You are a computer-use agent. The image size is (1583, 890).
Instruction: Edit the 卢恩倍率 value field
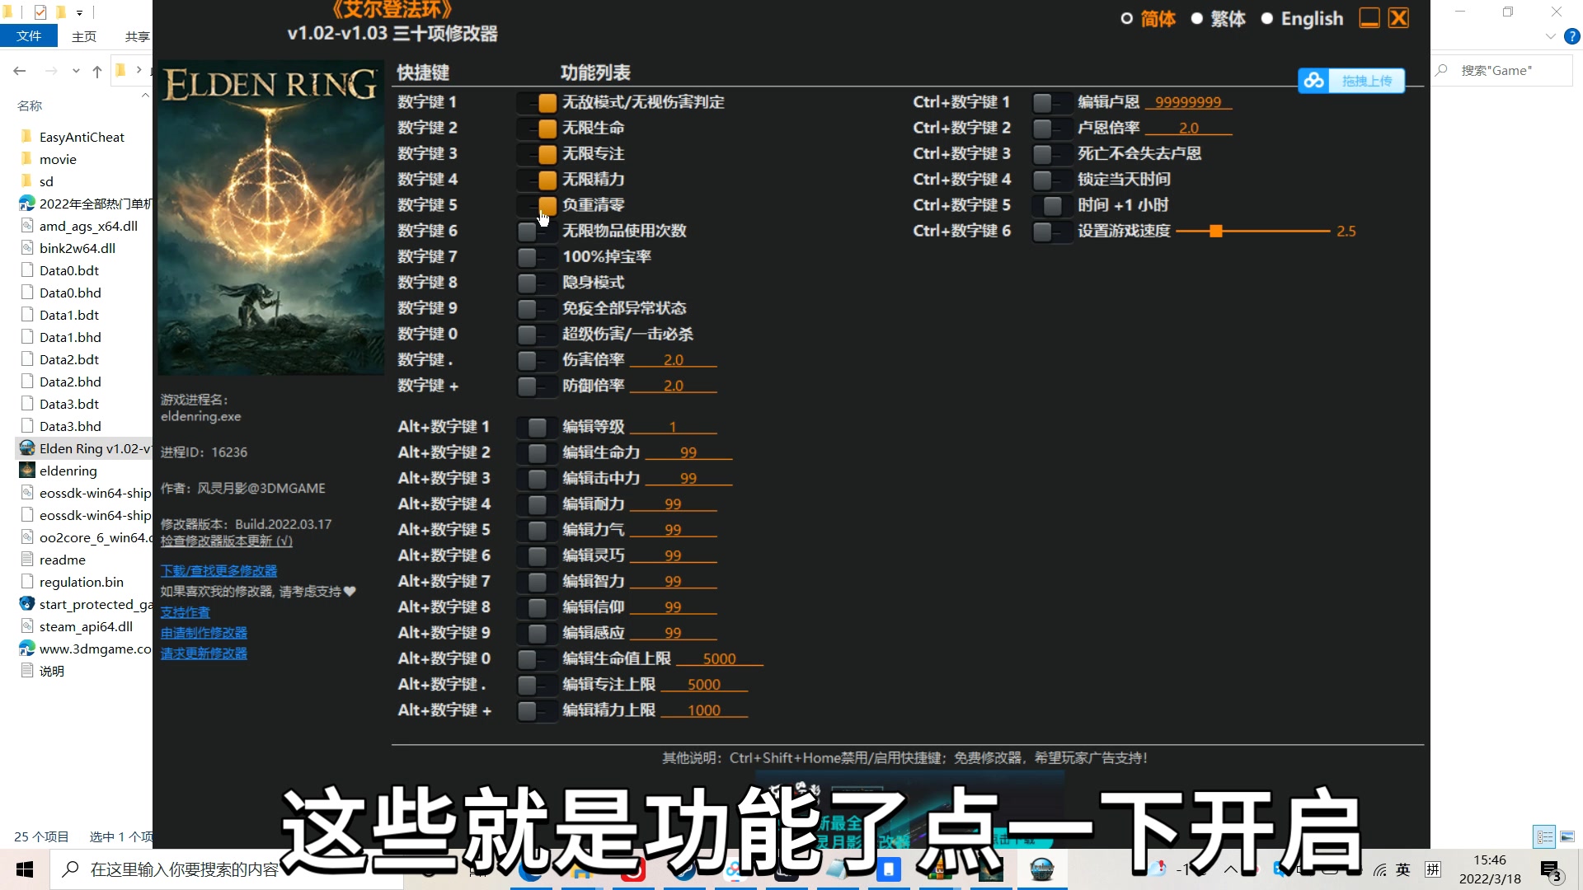coord(1188,128)
